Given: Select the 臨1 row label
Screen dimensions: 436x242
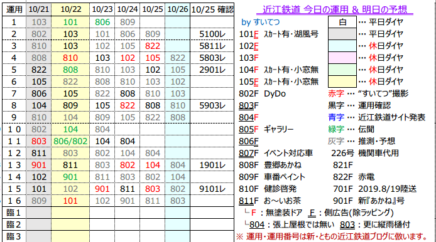Looking at the screenshot, I should tap(14, 213).
